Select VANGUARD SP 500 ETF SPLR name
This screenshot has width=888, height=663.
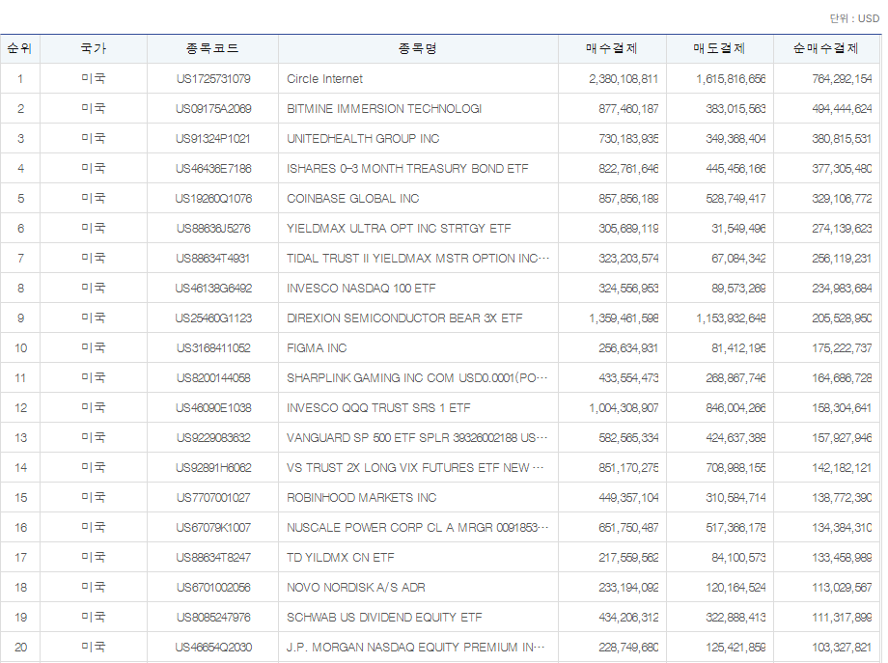coord(417,438)
